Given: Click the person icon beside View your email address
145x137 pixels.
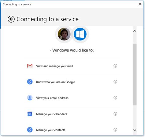Looking at the screenshot, I should (30, 98).
